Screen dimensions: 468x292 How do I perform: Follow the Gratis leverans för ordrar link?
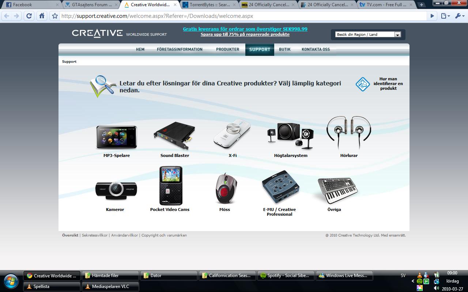tap(245, 29)
